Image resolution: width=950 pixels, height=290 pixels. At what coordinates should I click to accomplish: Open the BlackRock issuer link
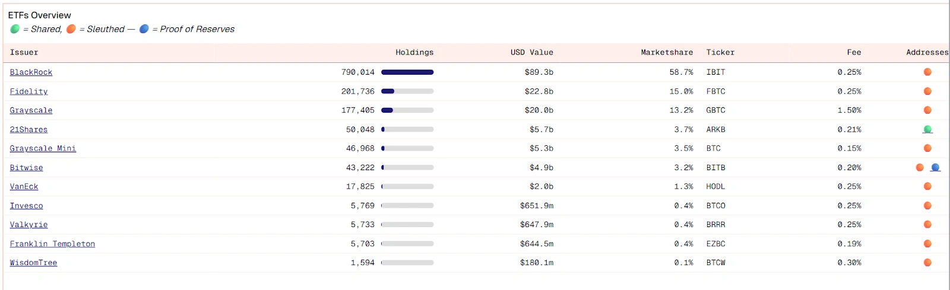click(x=31, y=72)
